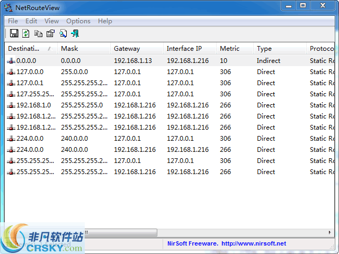Click the horizontal scrollbar thumb
The image size is (339, 254).
(121, 233)
